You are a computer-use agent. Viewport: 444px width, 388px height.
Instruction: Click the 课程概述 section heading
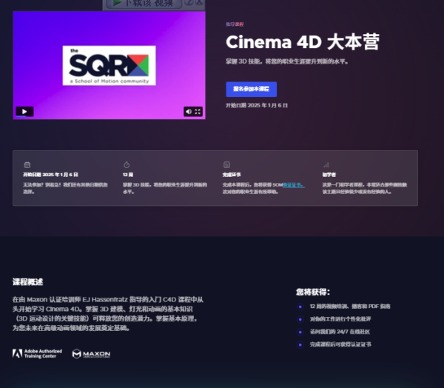(x=28, y=282)
